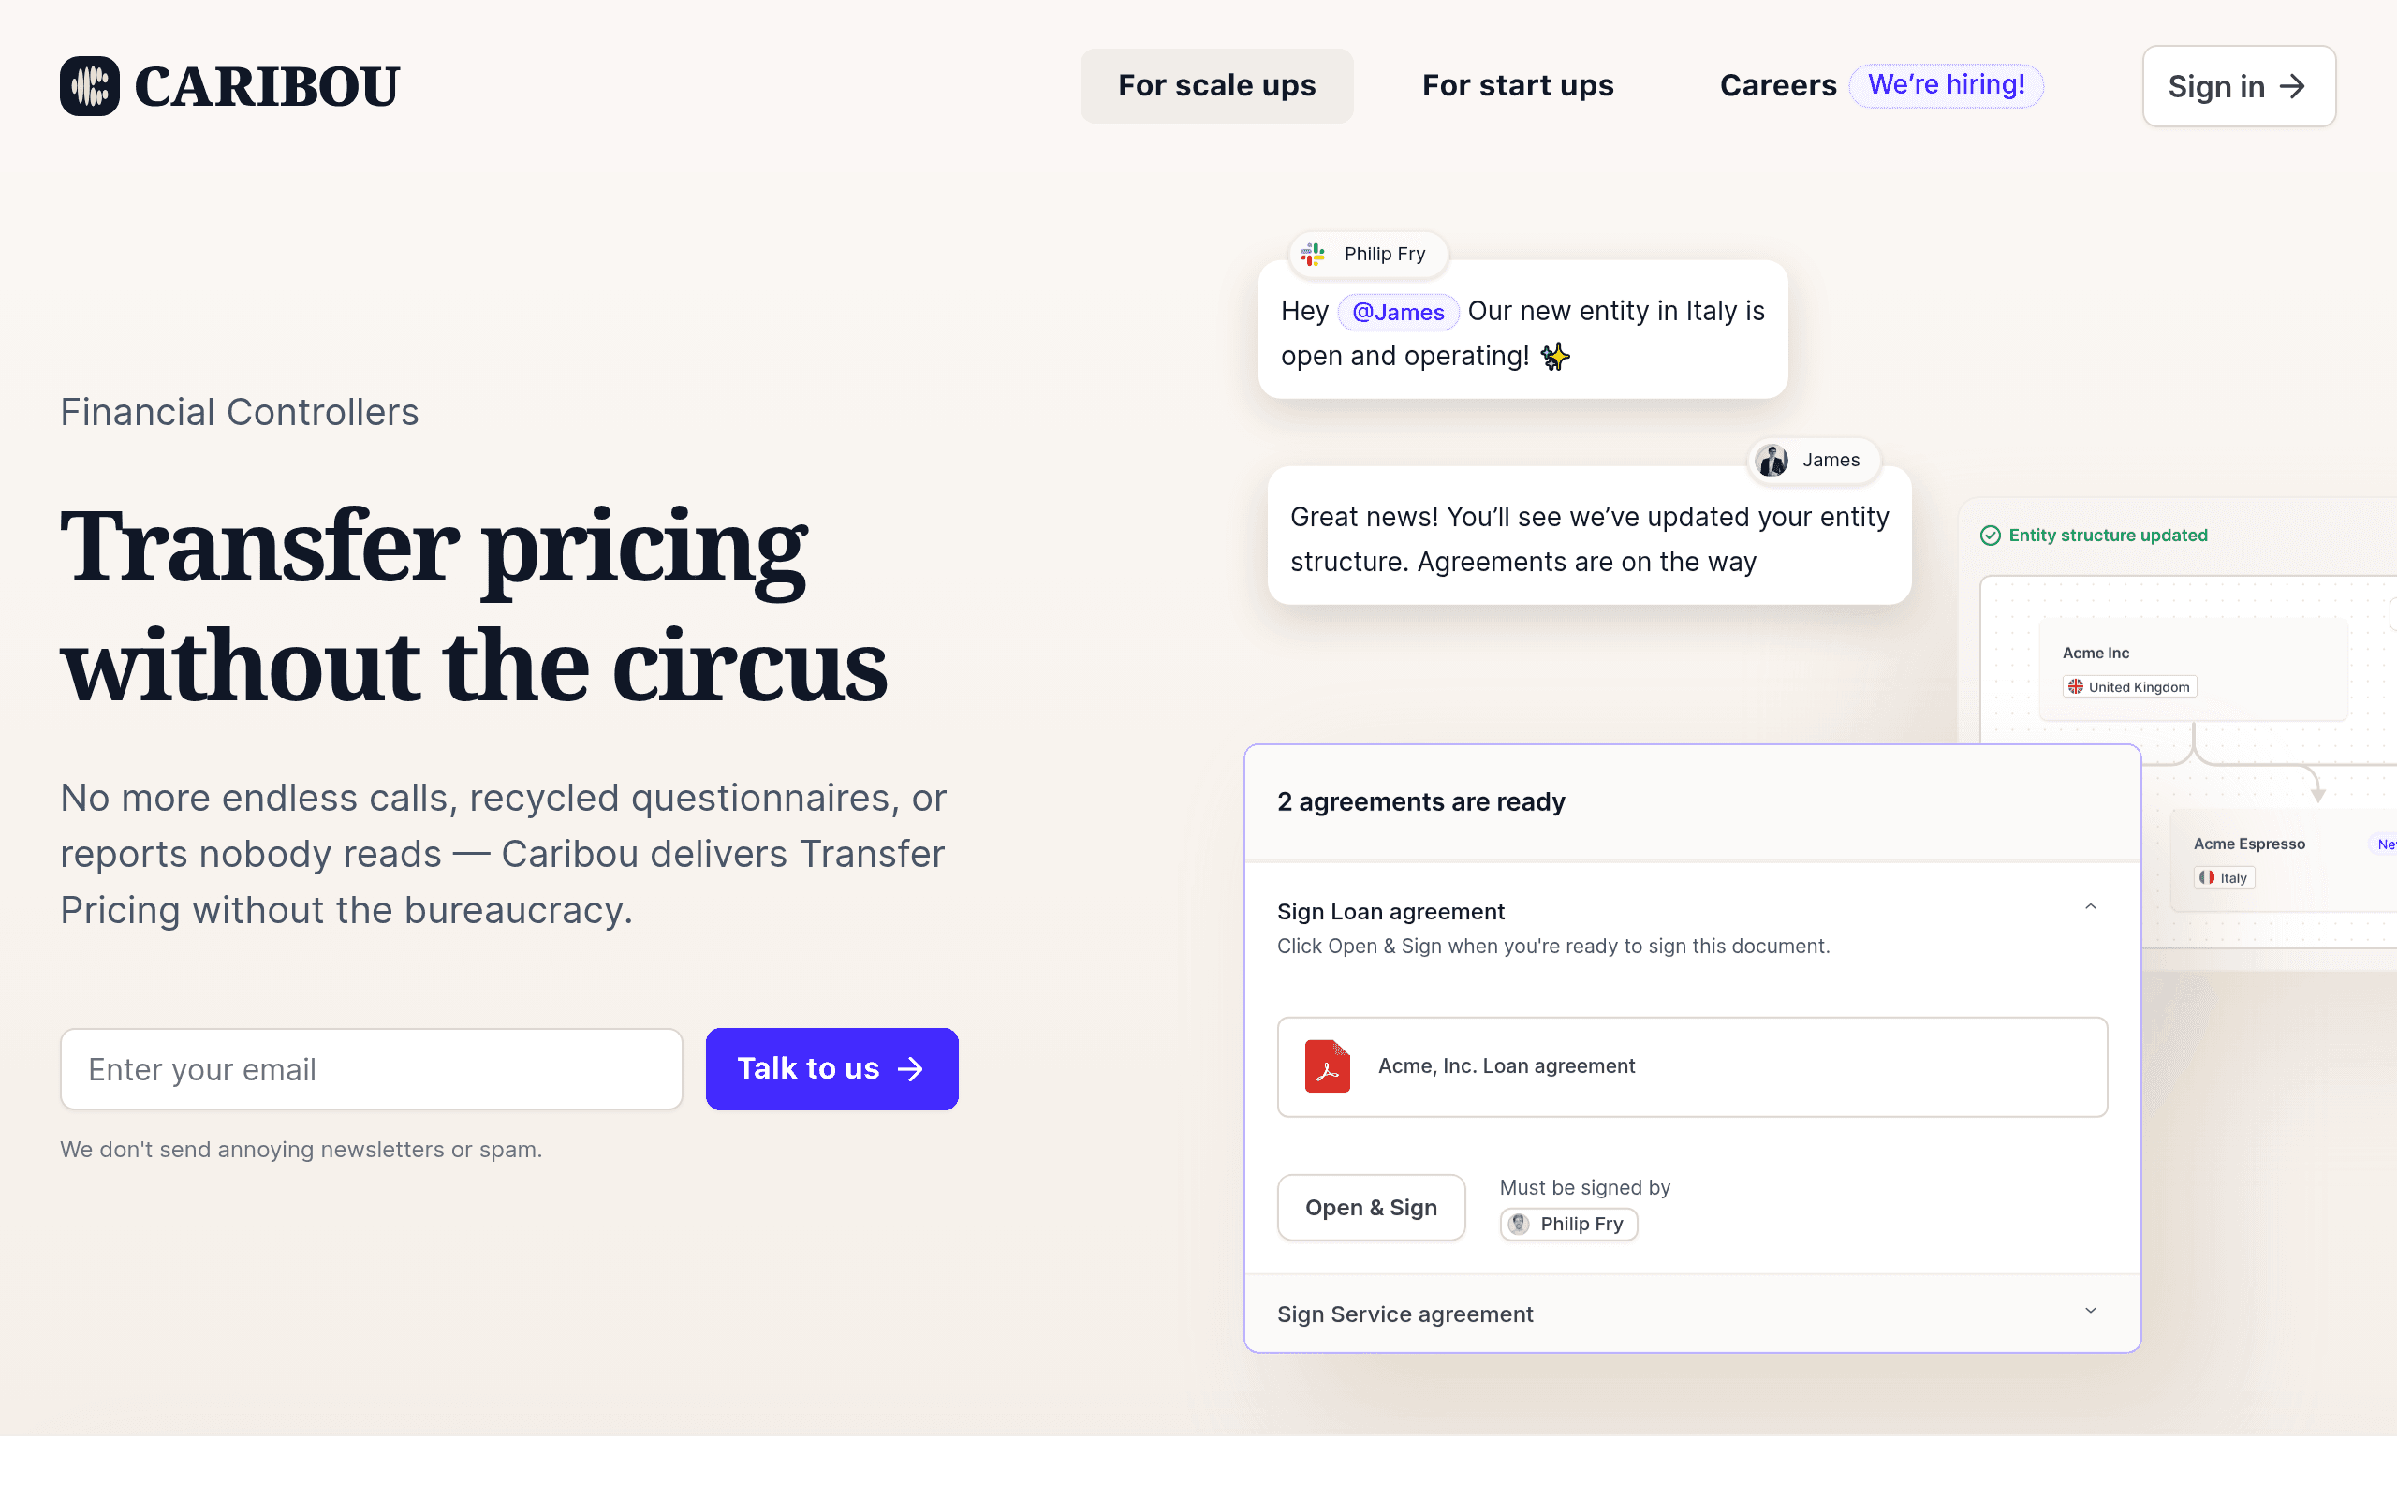The height and width of the screenshot is (1498, 2397).
Task: Click the Enter your email field
Action: coord(372,1069)
